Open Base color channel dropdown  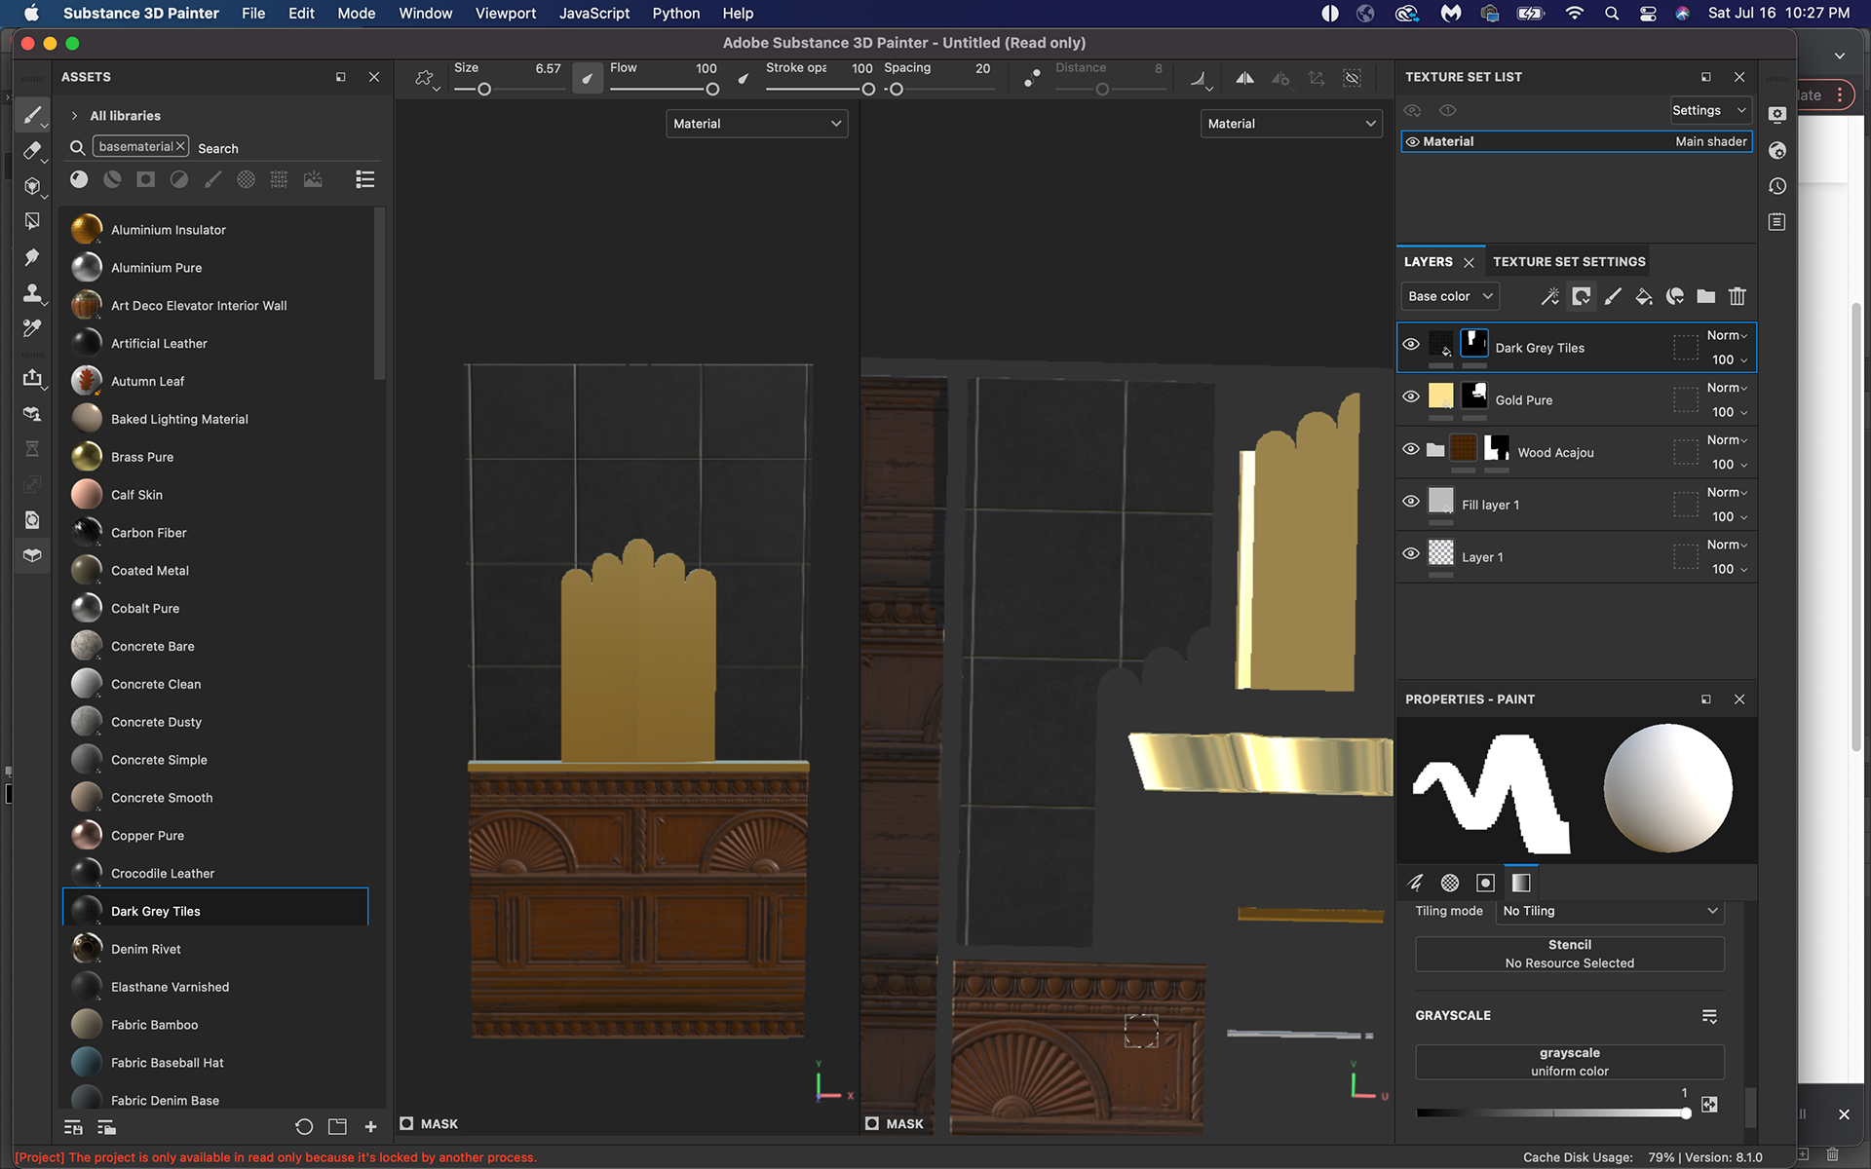pyautogui.click(x=1449, y=296)
